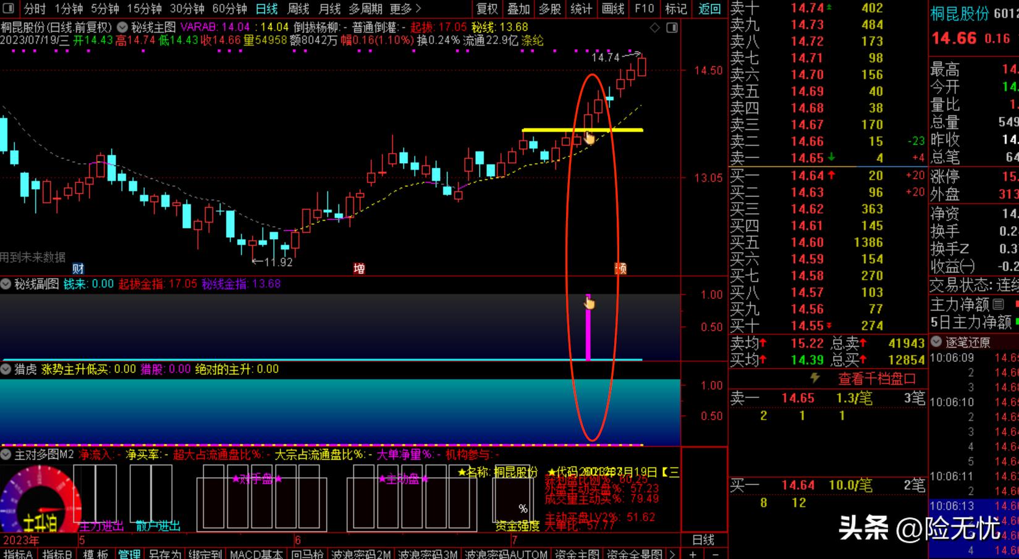This screenshot has width=1019, height=559.
Task: Click the 叠加 overlay button
Action: coord(518,9)
